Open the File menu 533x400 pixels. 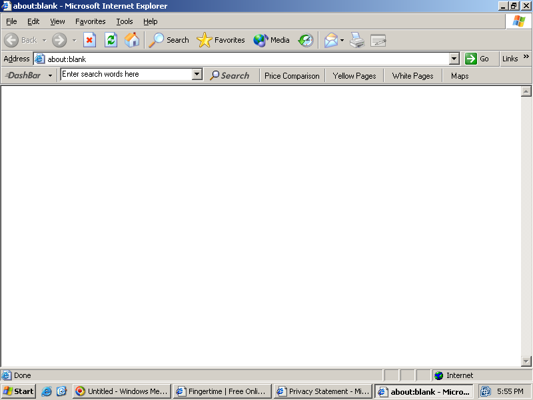(11, 21)
